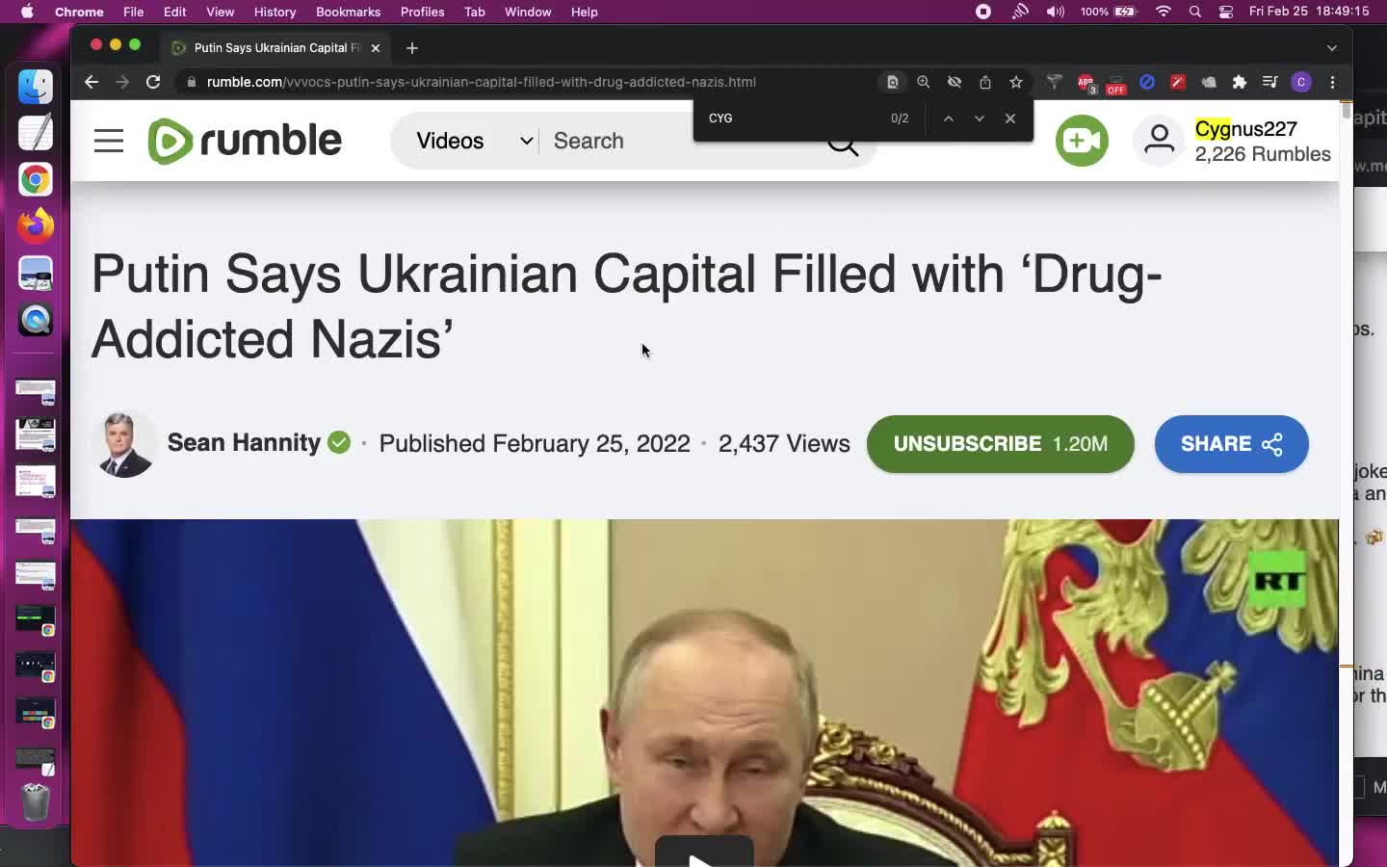Click the Rumble logo

click(x=245, y=141)
